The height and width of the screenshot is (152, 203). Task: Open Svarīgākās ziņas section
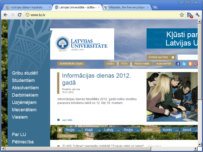[x=71, y=64]
